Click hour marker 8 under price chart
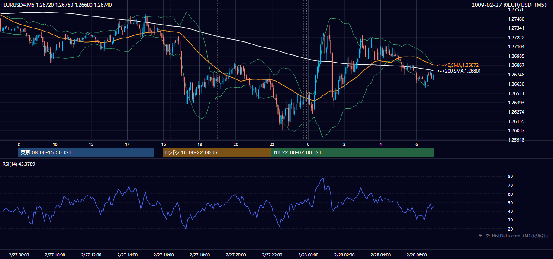 pyautogui.click(x=19, y=144)
